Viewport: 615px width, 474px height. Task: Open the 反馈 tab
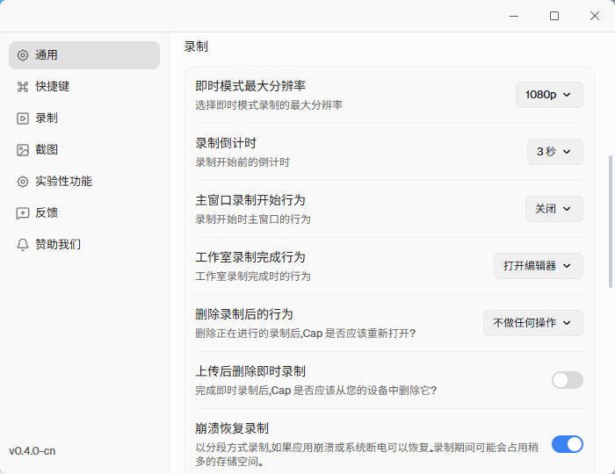pos(84,213)
